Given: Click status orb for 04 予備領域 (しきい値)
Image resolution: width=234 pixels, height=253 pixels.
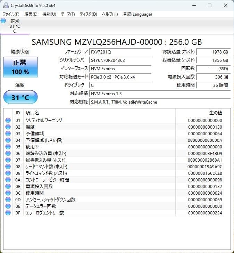Looking at the screenshot, I should 8,140.
